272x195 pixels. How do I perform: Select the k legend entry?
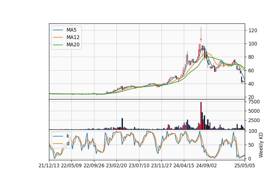click(x=61, y=136)
